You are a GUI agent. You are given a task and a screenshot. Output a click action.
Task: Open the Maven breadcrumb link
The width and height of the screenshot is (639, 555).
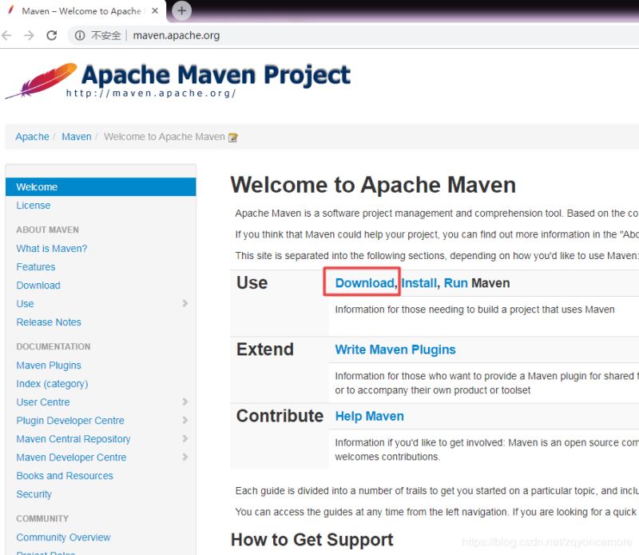pos(77,137)
